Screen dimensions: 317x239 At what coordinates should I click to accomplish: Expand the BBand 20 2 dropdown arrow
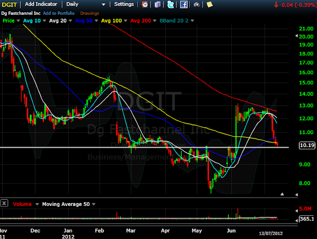pos(192,21)
